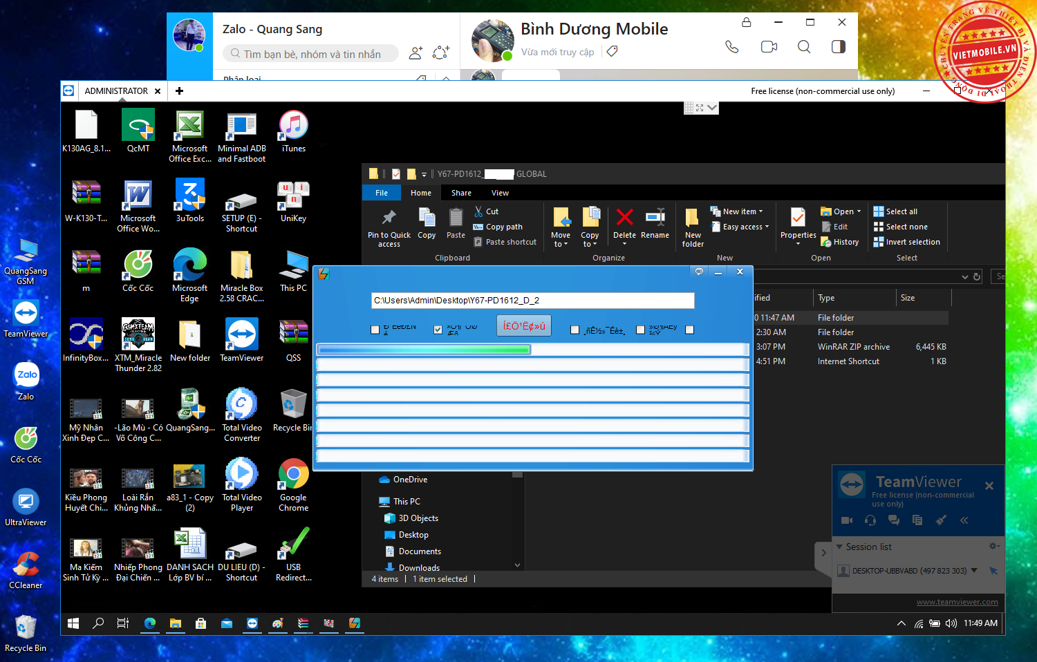Image resolution: width=1037 pixels, height=662 pixels.
Task: Select the Miracle Box 2.58 CRAC desktop icon
Action: coord(241,276)
